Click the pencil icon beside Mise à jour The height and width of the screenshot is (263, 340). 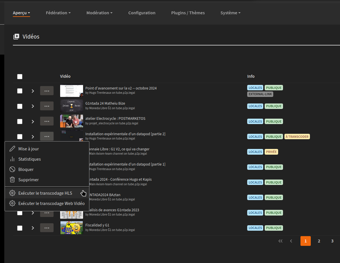(x=12, y=149)
